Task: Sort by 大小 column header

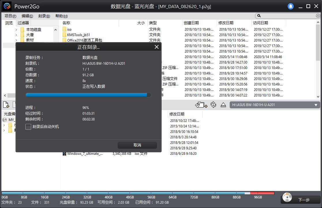Action: (x=141, y=23)
